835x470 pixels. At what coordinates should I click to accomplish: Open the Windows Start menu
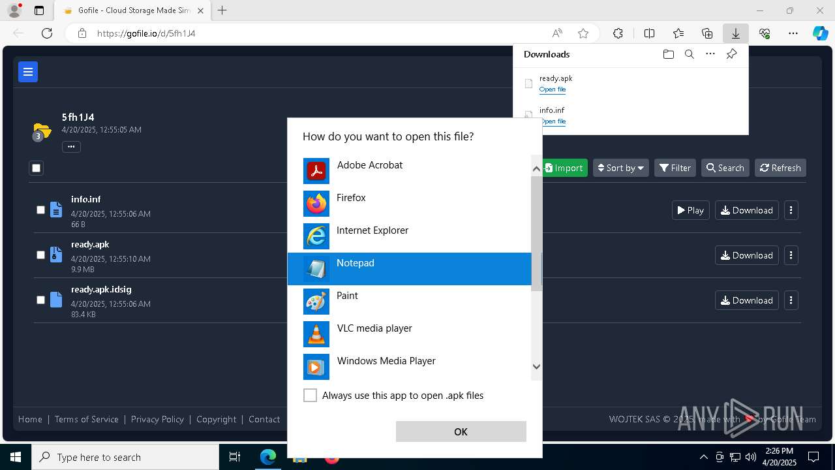[16, 457]
